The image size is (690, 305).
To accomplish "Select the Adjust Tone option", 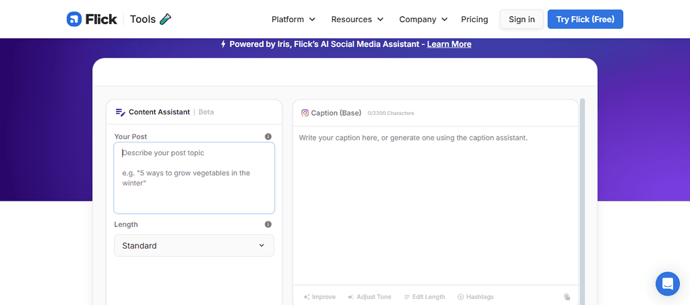I will coord(369,297).
